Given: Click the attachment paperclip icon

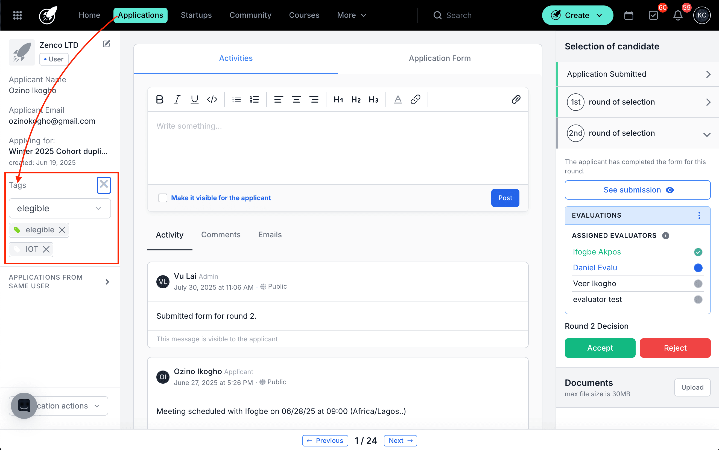Looking at the screenshot, I should coord(516,99).
